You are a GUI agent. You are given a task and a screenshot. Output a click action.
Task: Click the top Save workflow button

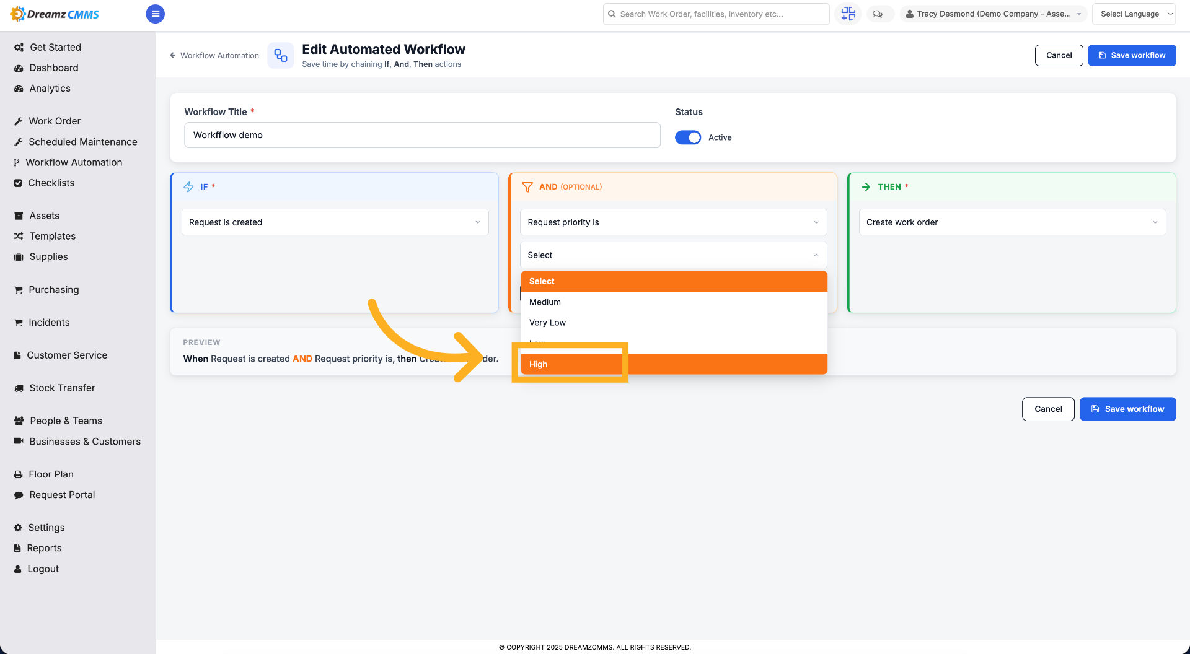1132,55
